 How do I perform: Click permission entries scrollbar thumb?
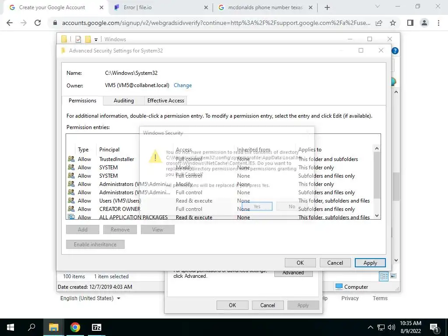coord(377,175)
